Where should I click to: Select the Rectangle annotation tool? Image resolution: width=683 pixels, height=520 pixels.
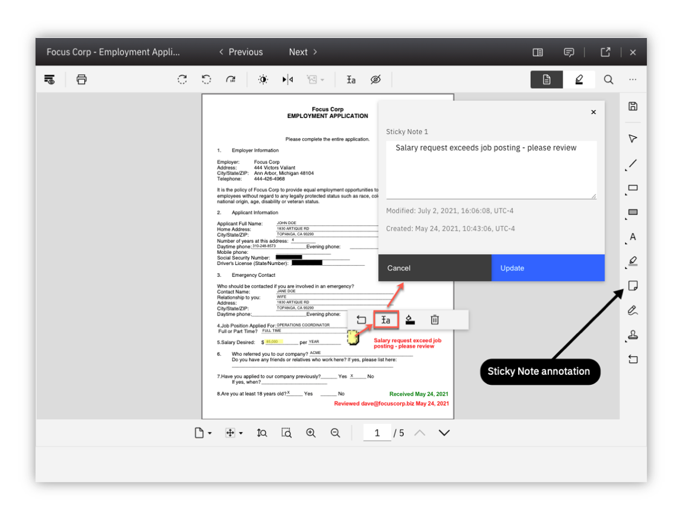(633, 189)
